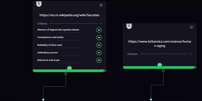Open the en.m.wikipedia.org Socrates URL

(69, 15)
